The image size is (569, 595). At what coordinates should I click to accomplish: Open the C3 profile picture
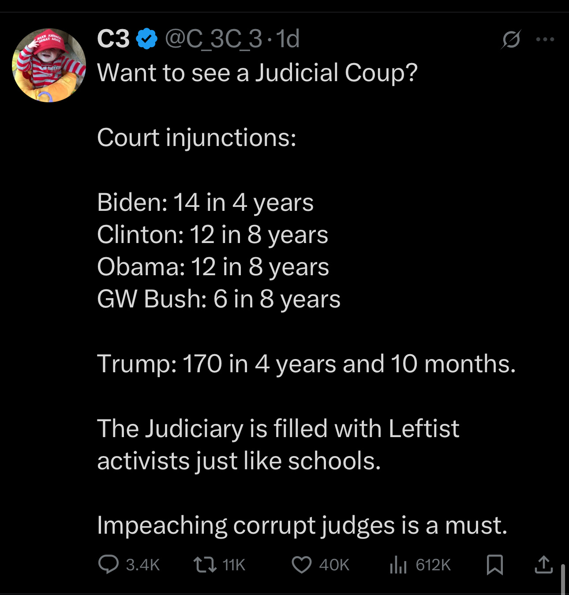click(x=49, y=65)
